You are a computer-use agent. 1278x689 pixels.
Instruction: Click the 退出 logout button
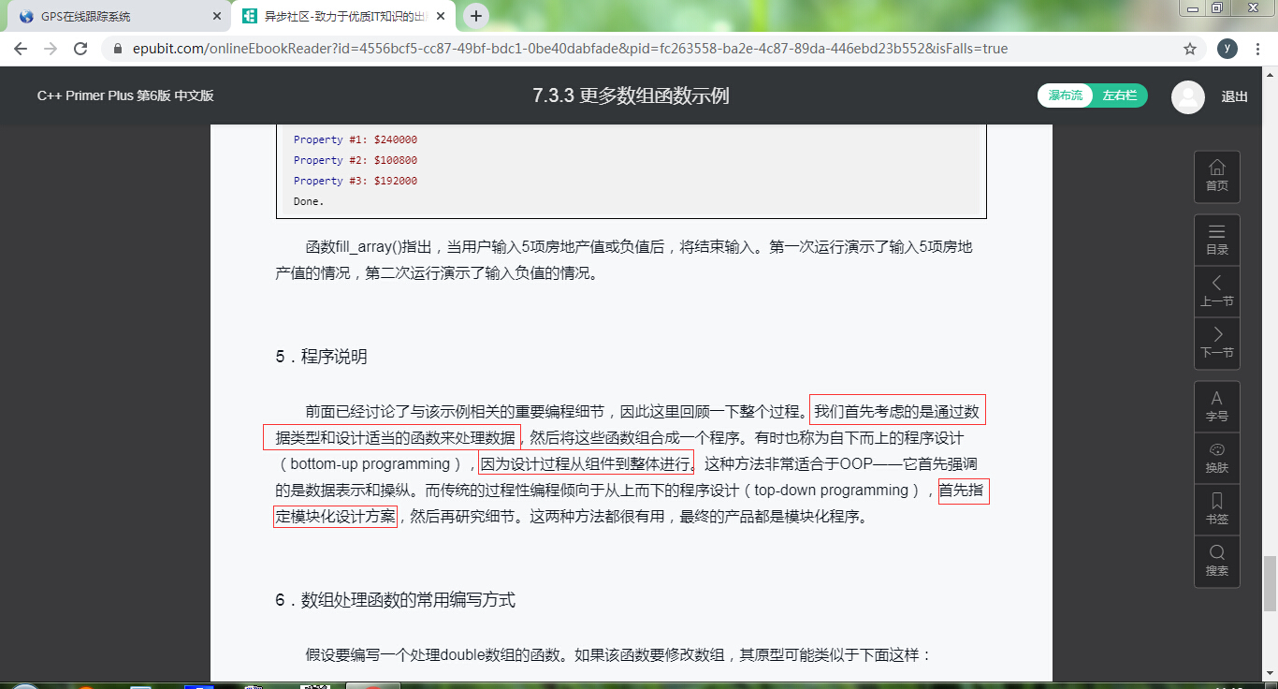pyautogui.click(x=1236, y=95)
